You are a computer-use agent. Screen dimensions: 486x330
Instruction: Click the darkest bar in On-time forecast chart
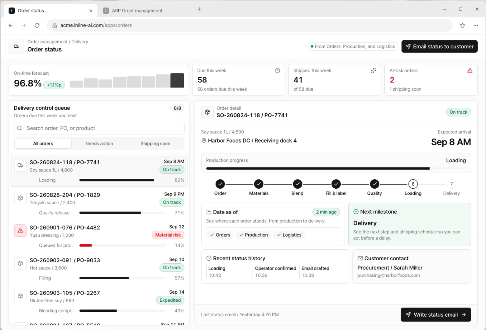pyautogui.click(x=177, y=80)
